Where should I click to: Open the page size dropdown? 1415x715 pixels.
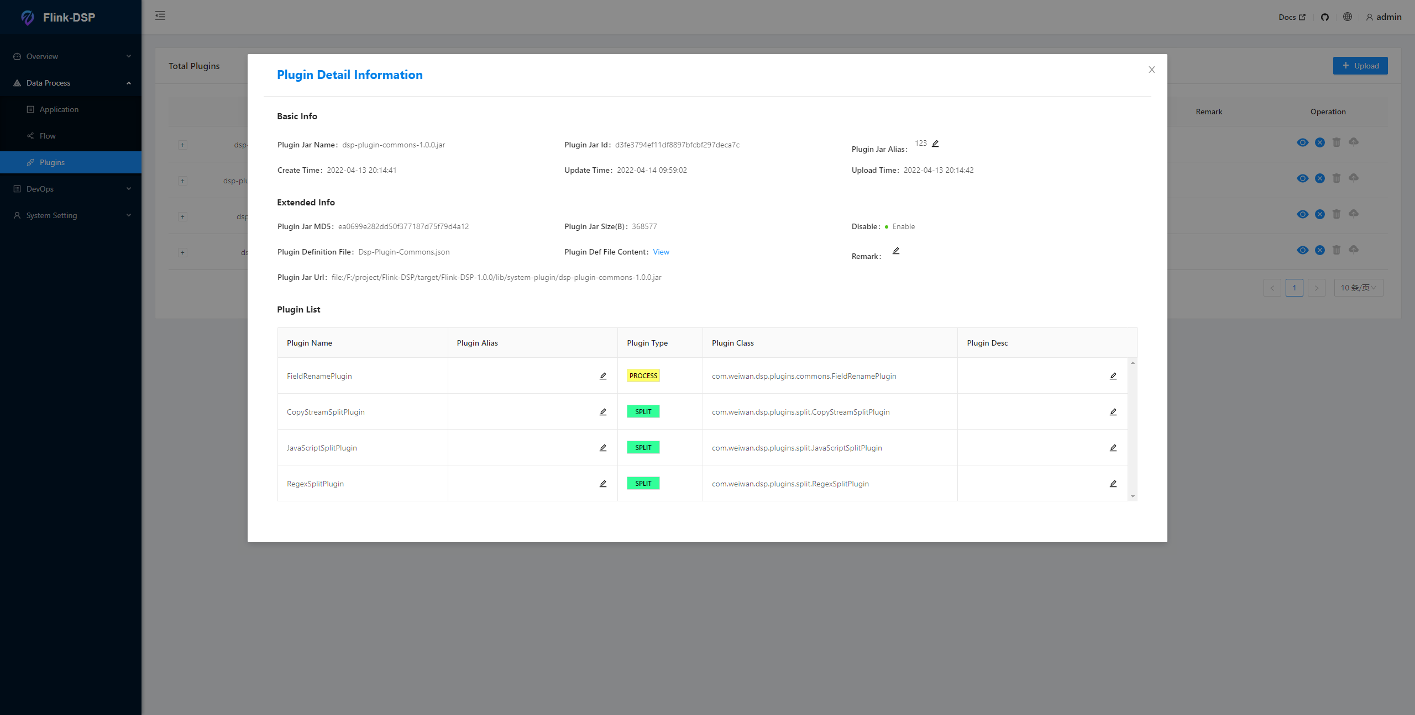pyautogui.click(x=1358, y=288)
